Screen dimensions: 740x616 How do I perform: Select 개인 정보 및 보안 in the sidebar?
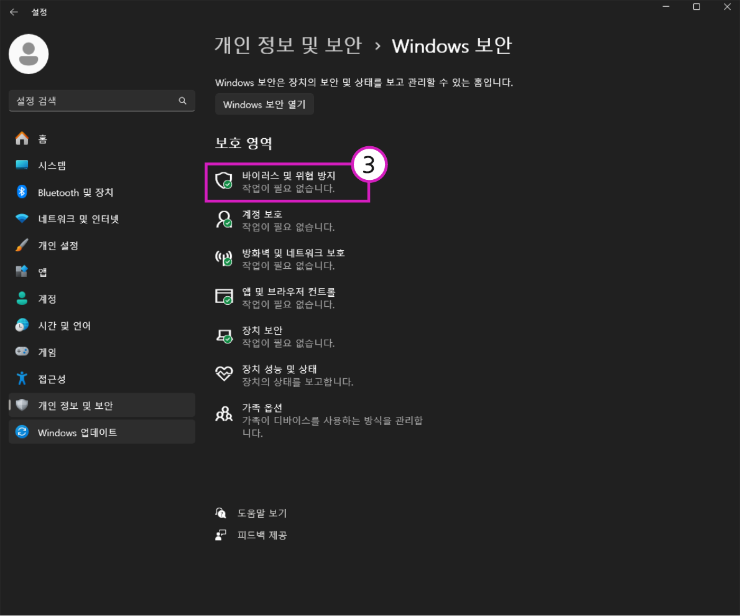tap(102, 405)
